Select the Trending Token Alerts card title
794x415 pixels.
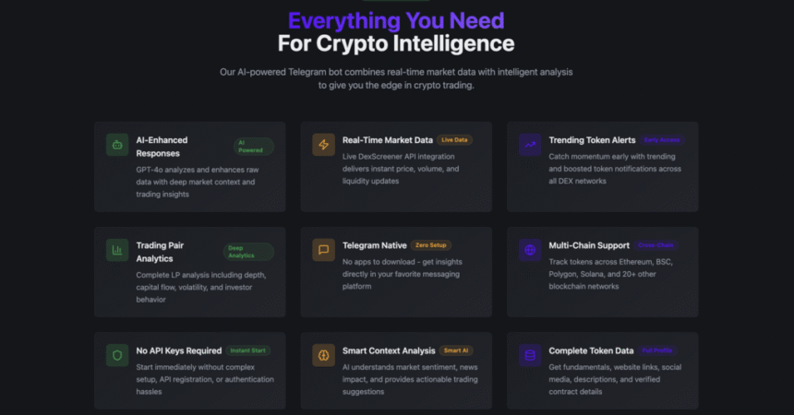click(x=592, y=140)
